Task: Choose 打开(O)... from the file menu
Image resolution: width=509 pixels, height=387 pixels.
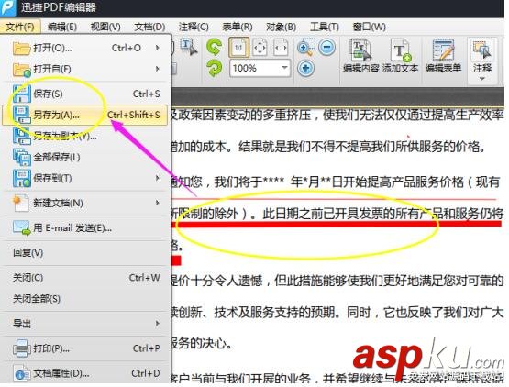Action: [86, 48]
